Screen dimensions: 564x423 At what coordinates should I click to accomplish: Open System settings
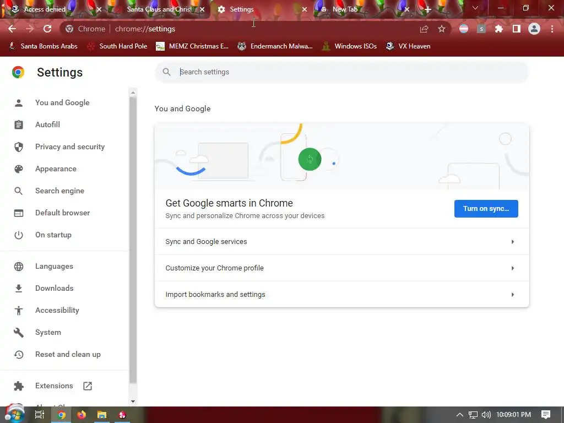click(x=48, y=332)
